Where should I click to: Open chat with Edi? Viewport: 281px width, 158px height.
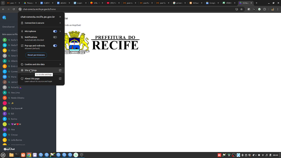coord(29,114)
